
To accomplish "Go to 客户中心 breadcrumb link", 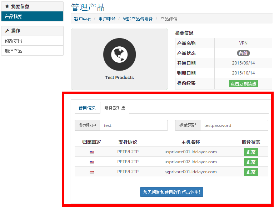I will pos(83,19).
